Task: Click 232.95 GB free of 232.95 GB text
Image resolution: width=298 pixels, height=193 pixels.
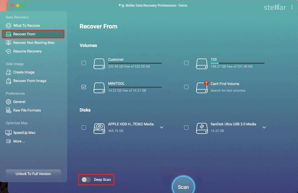Action: pyautogui.click(x=129, y=67)
